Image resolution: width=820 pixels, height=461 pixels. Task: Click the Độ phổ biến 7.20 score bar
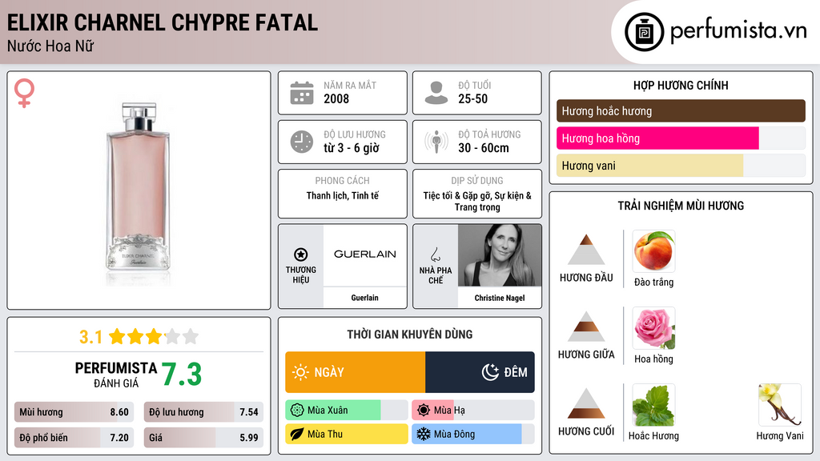point(74,438)
